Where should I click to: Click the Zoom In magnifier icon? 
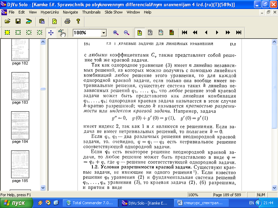[x=116, y=33]
